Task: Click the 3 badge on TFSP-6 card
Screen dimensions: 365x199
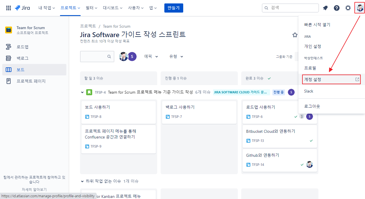Action: tap(302, 116)
